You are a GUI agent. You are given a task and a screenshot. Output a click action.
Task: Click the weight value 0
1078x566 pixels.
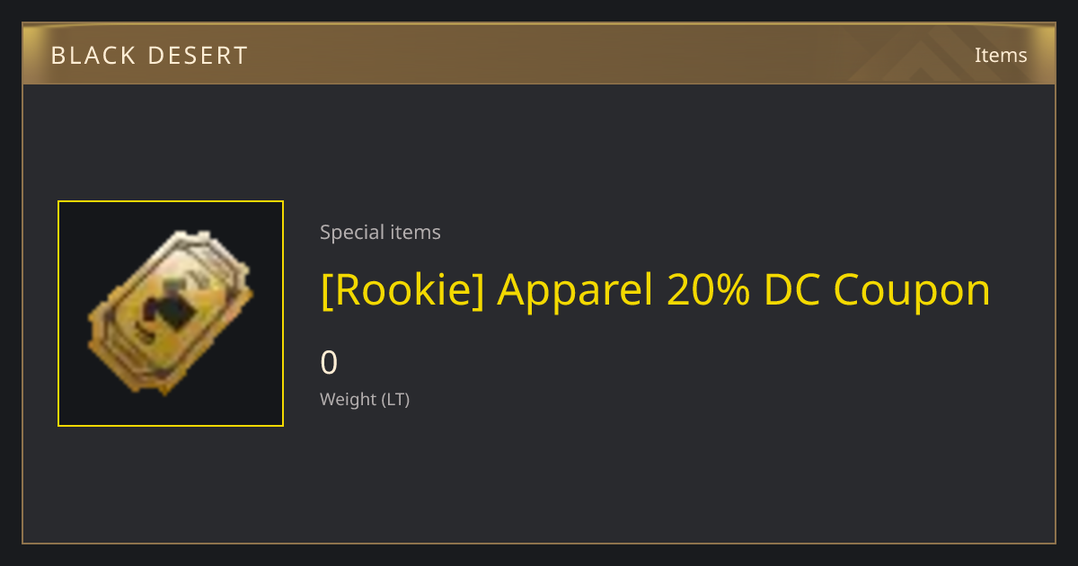coord(329,363)
